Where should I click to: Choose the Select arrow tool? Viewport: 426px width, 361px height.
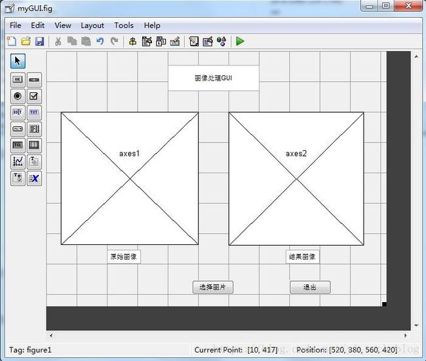[18, 61]
